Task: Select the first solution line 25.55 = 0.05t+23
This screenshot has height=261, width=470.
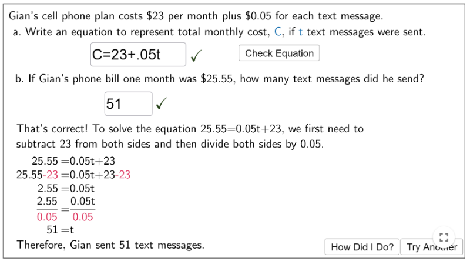Action: (73, 161)
